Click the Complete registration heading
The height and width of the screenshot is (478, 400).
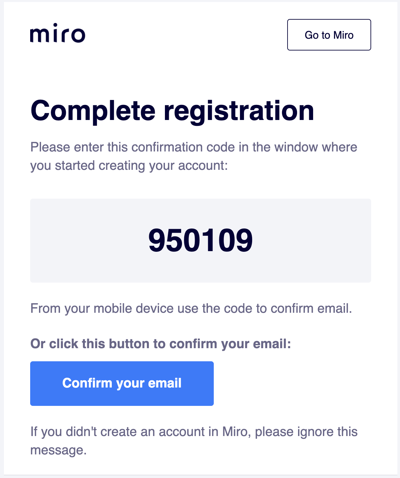pos(172,111)
